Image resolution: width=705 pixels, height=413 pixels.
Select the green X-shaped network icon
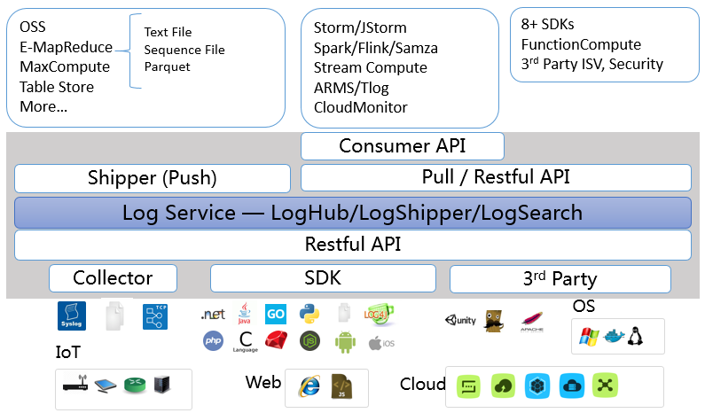(605, 386)
